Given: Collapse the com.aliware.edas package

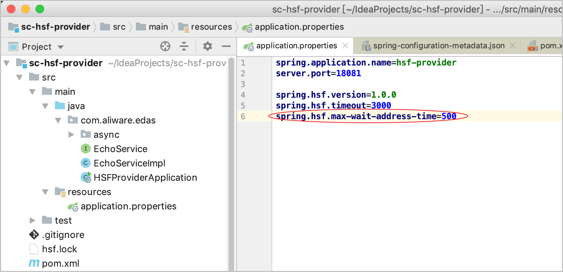Looking at the screenshot, I should click(58, 121).
